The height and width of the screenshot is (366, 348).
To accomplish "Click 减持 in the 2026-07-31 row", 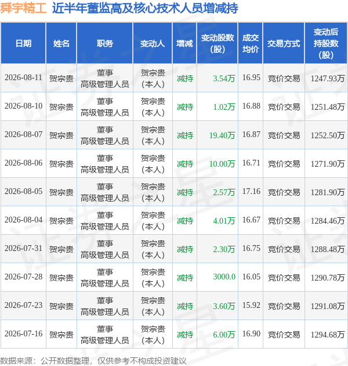I will [185, 249].
